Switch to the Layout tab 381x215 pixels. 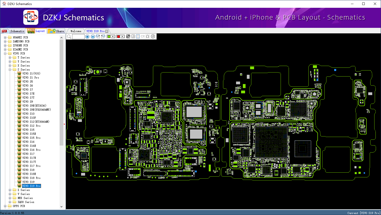coord(37,31)
